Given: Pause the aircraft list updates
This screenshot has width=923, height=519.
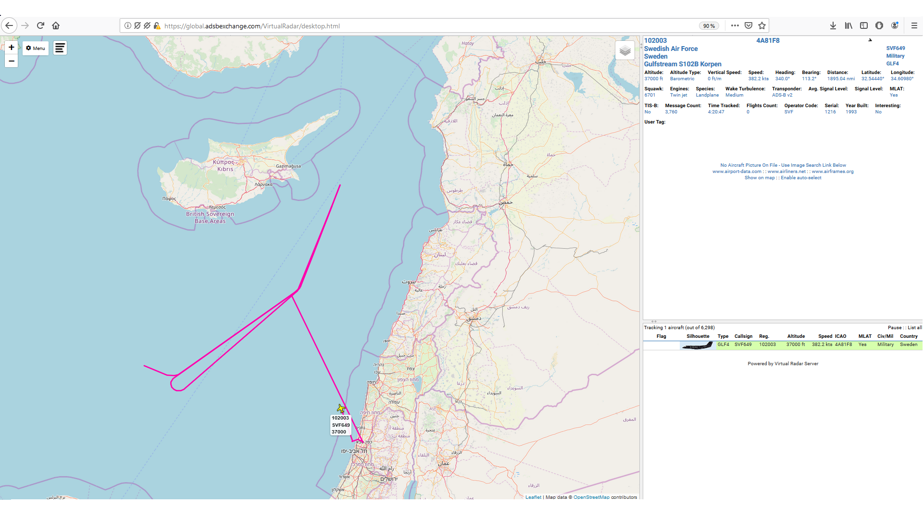Looking at the screenshot, I should 895,328.
